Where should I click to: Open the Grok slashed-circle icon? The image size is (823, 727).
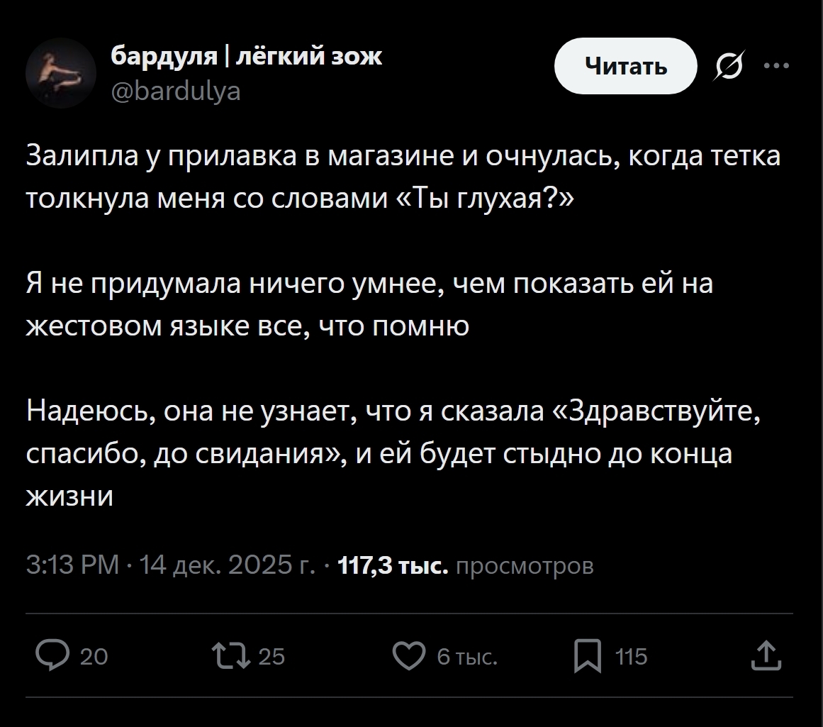click(x=731, y=67)
